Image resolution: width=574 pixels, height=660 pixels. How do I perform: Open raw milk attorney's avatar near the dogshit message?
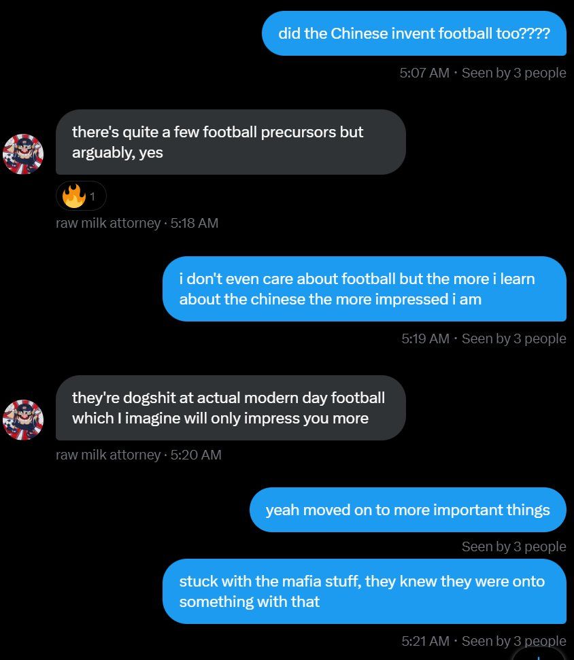[x=23, y=419]
